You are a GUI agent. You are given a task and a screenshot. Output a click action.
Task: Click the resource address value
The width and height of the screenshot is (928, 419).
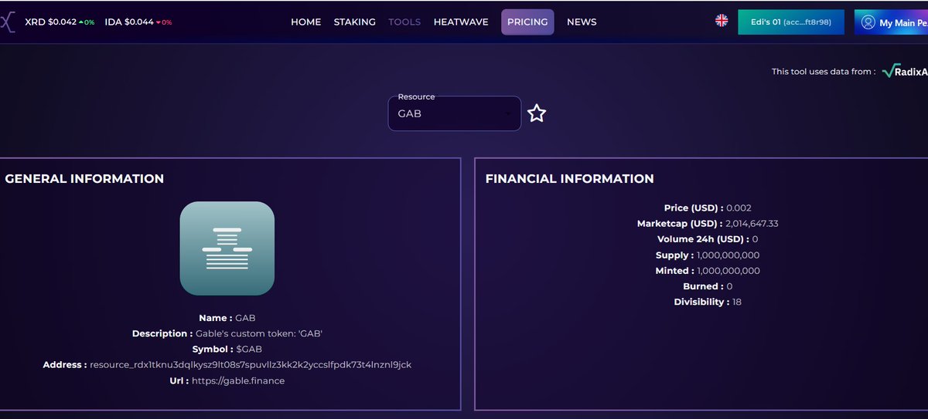[251, 364]
